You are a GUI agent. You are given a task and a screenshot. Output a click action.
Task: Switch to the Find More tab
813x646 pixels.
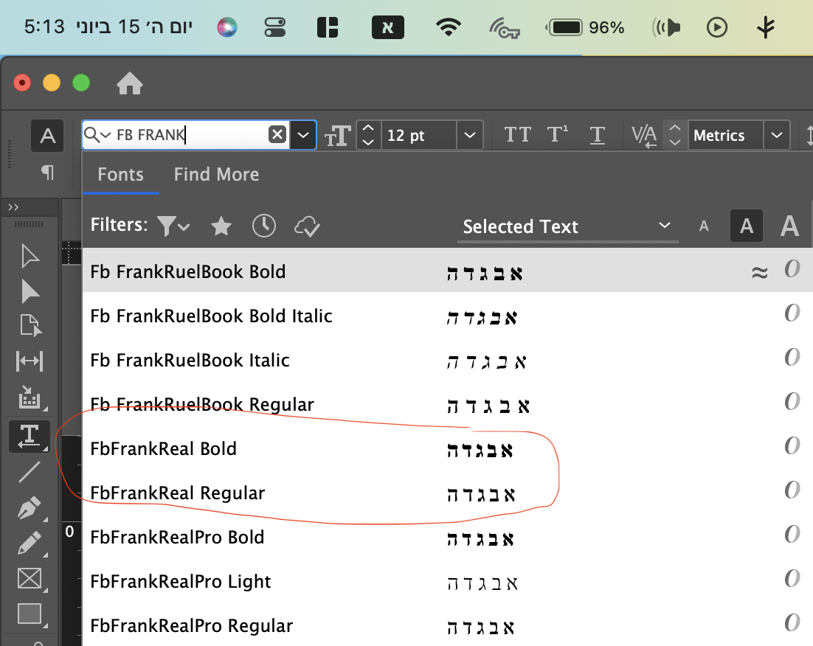click(216, 174)
